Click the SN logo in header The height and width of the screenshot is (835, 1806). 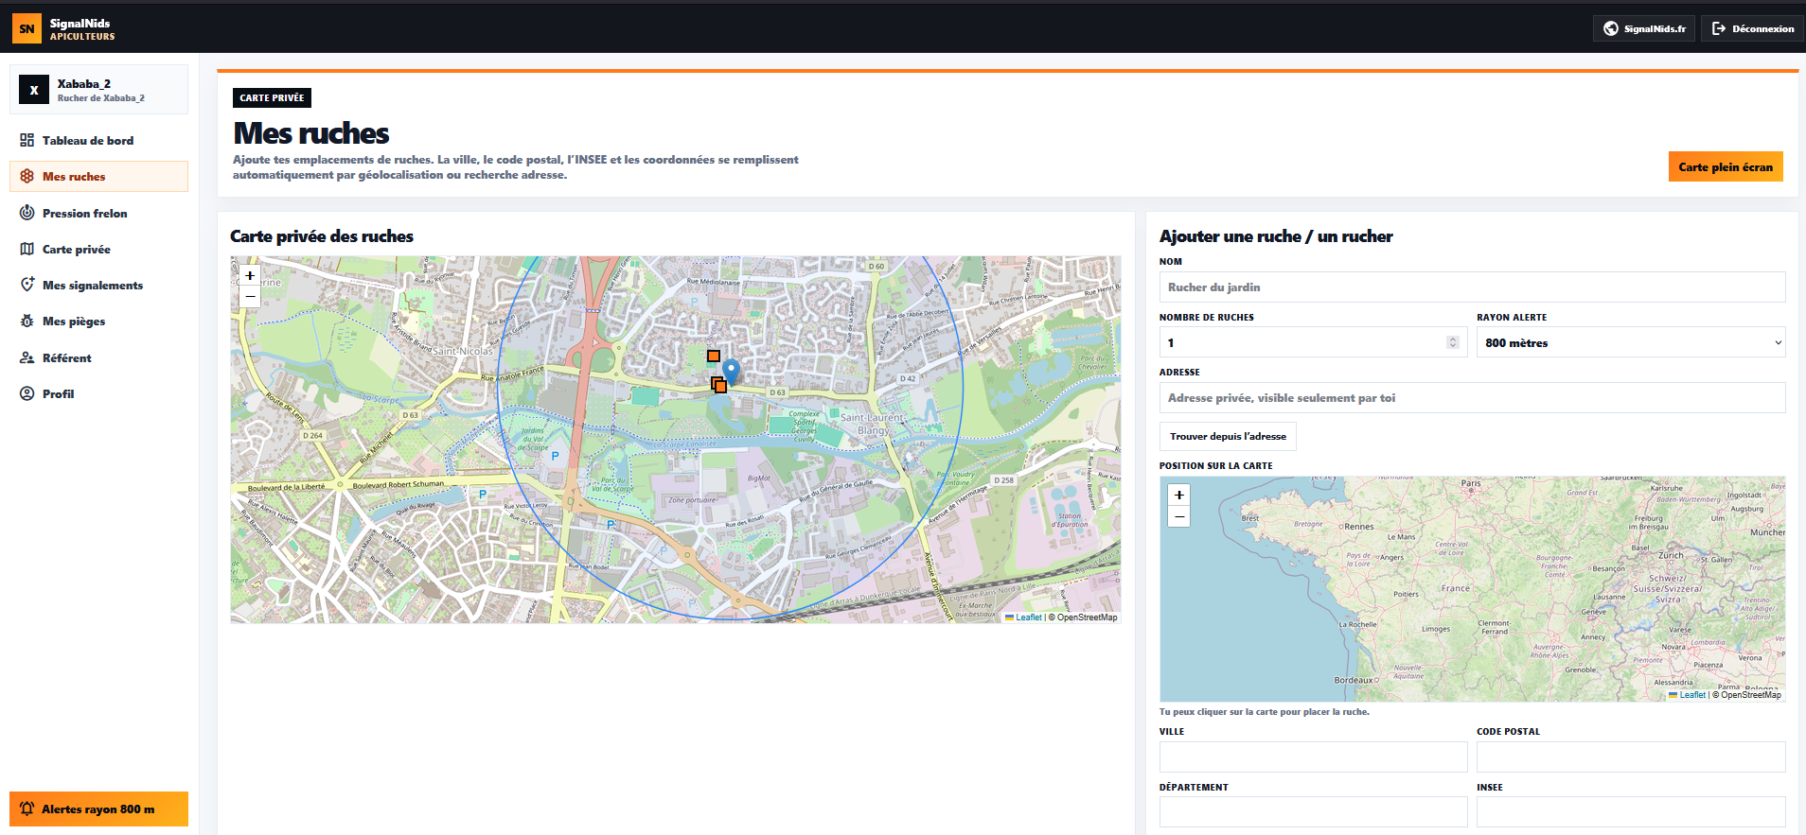pyautogui.click(x=27, y=28)
